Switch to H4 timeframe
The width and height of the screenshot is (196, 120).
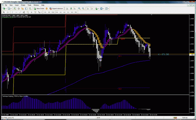pyautogui.click(x=64, y=12)
